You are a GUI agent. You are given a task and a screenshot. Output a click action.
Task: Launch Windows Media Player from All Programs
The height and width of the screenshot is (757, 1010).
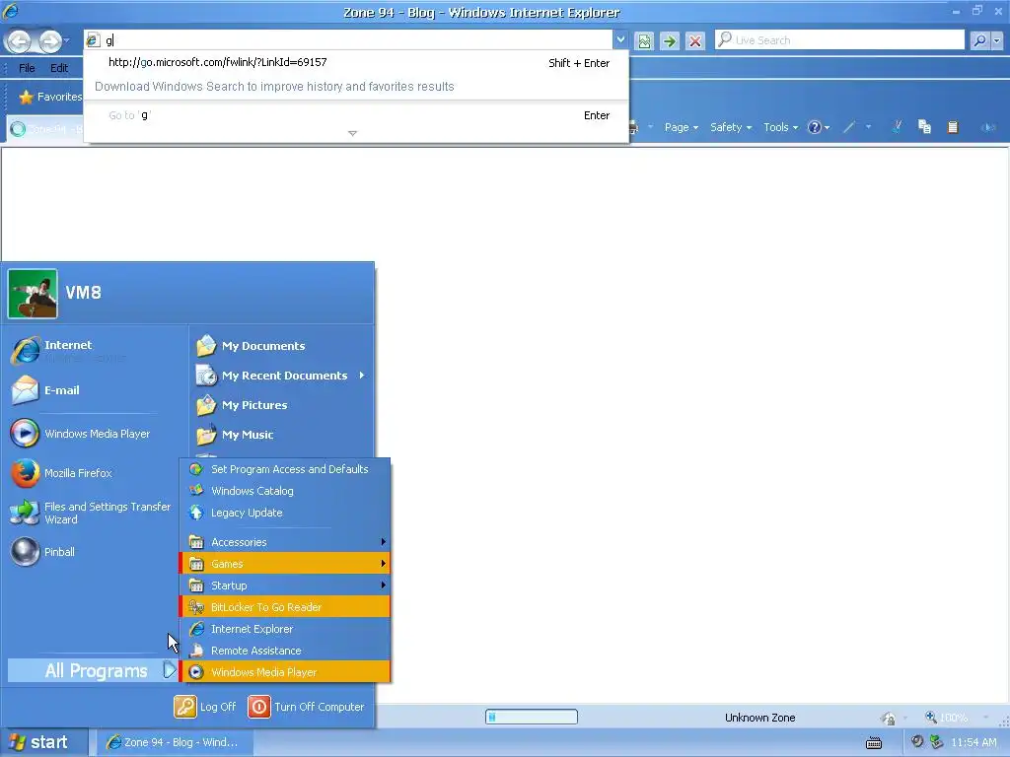click(285, 672)
